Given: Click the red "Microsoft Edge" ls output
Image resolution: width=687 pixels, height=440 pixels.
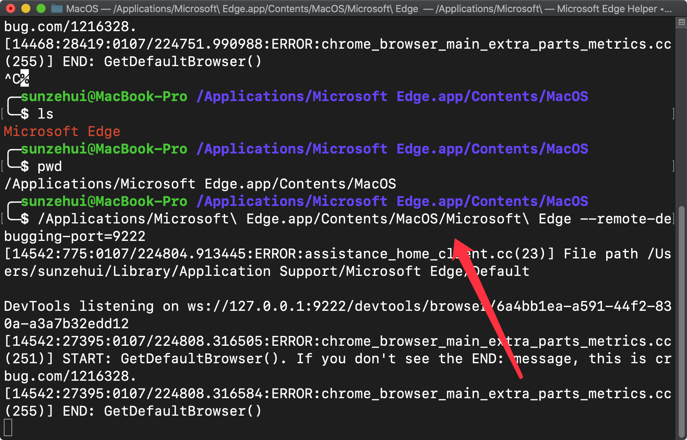Looking at the screenshot, I should point(62,131).
